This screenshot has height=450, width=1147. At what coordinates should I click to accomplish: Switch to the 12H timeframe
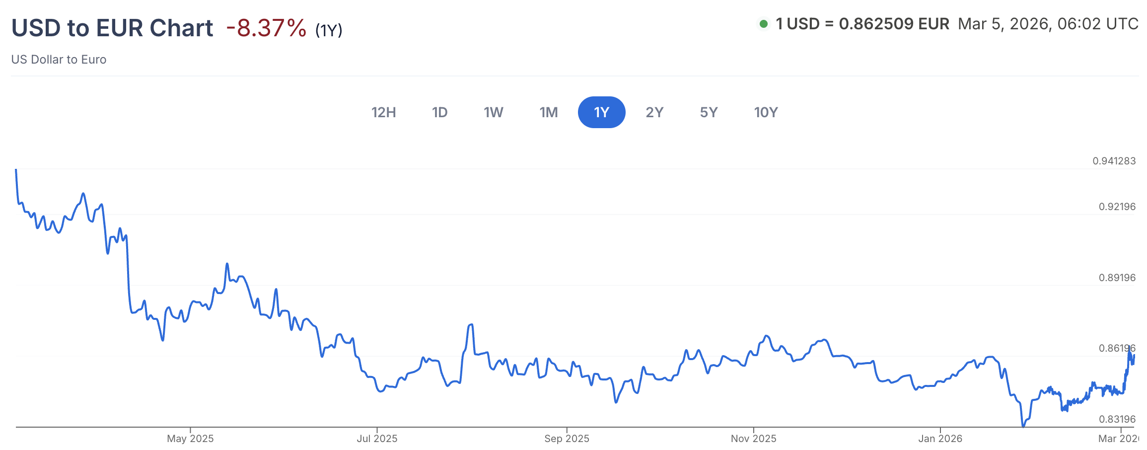[384, 112]
